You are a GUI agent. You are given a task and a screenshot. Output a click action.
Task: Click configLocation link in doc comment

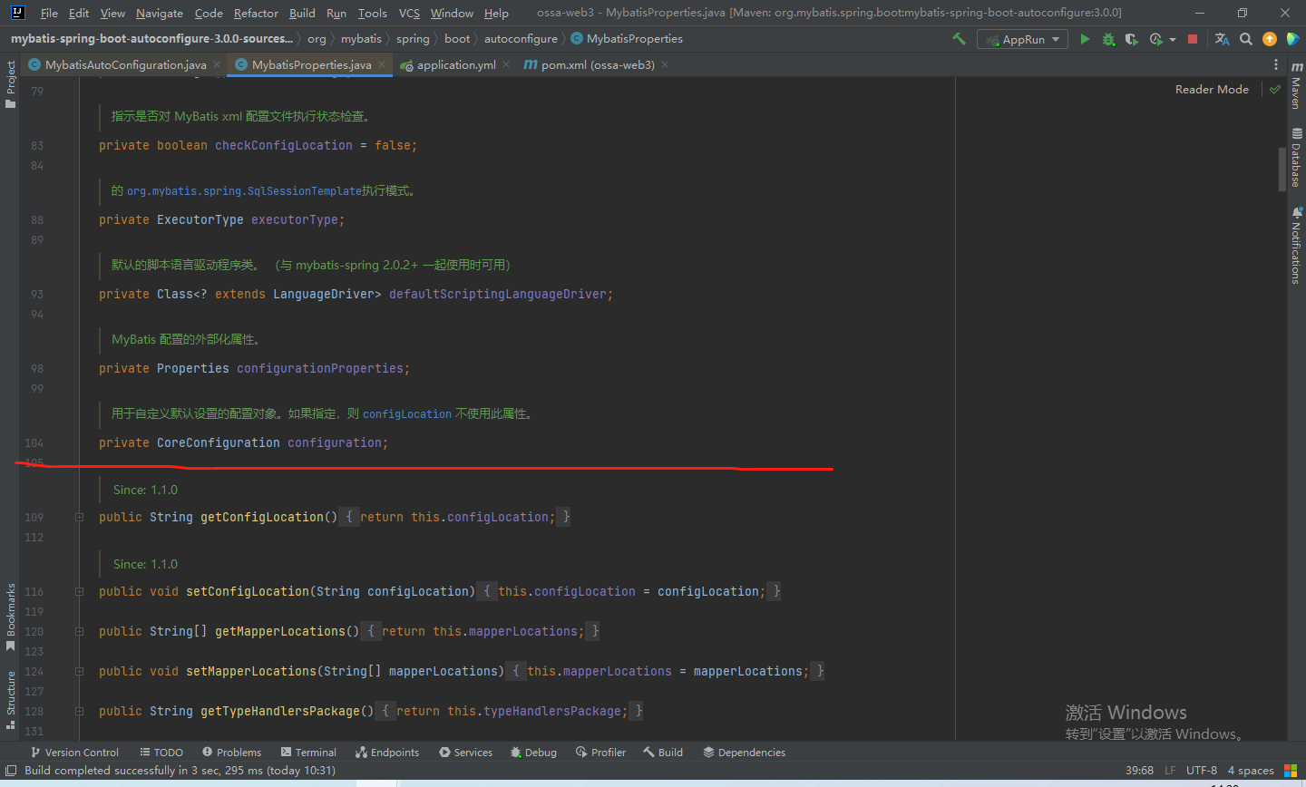[407, 414]
